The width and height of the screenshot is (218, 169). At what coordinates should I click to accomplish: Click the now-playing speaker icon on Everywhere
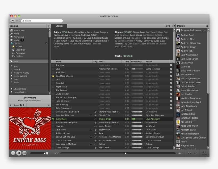53,119
